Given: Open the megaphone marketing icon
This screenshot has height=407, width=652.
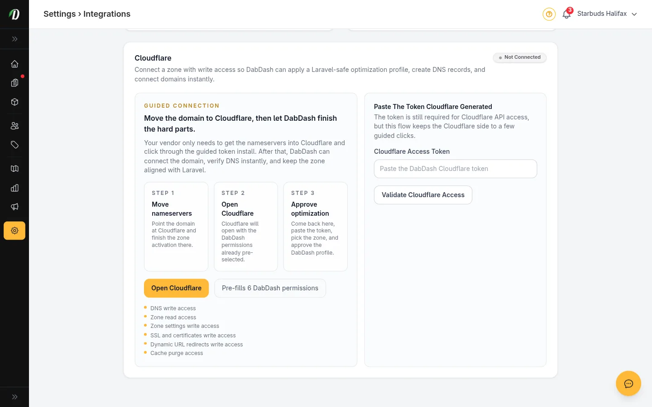Looking at the screenshot, I should click(14, 207).
